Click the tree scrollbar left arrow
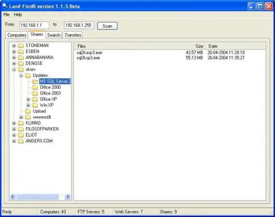 click(13, 197)
